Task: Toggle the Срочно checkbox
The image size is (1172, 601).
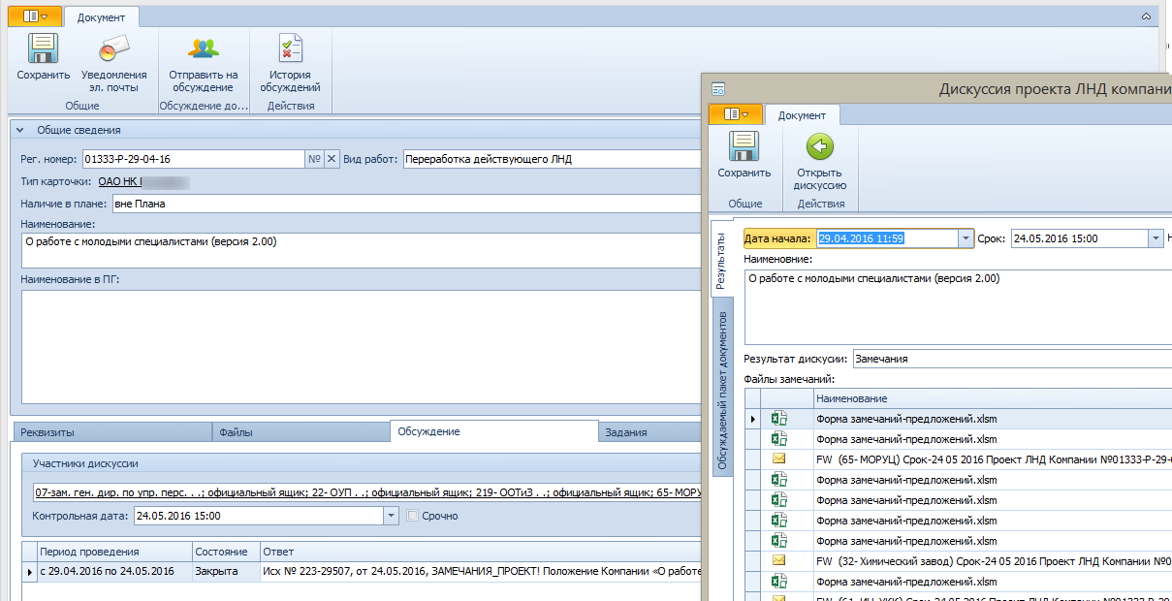Action: (x=412, y=516)
